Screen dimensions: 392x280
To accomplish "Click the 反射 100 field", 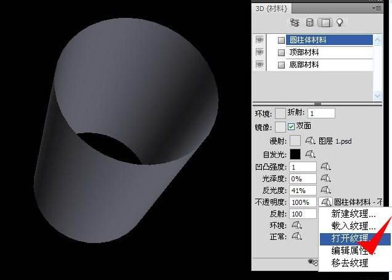I will (303, 214).
